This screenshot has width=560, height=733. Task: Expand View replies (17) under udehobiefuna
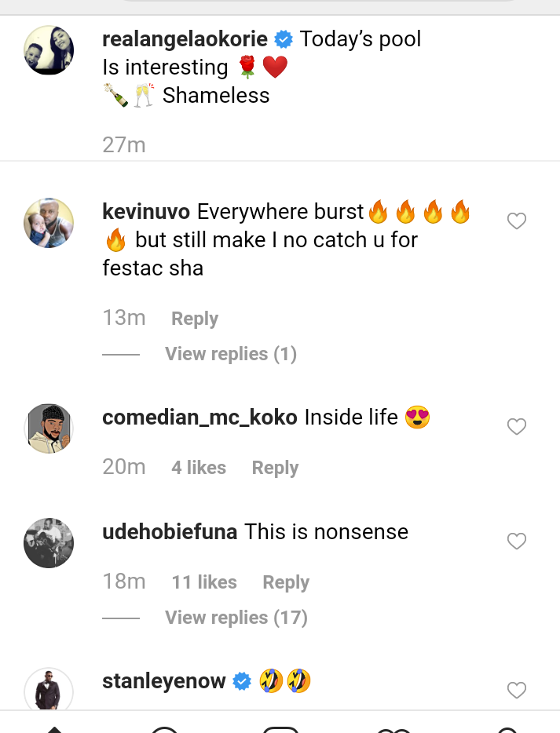[x=236, y=618]
